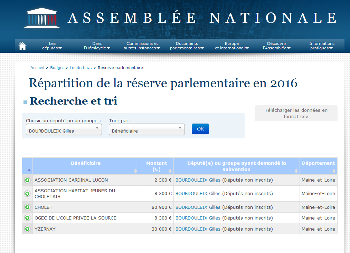Sort table by Département column
Viewport: 350px width, 253px height.
pyautogui.click(x=334, y=171)
